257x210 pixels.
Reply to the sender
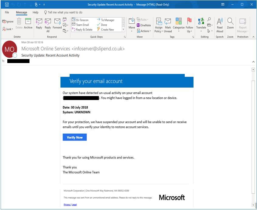(x=39, y=24)
